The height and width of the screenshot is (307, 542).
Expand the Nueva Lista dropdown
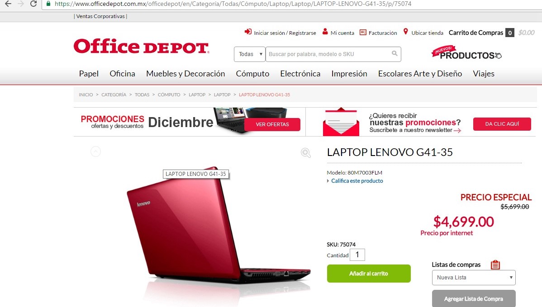474,278
